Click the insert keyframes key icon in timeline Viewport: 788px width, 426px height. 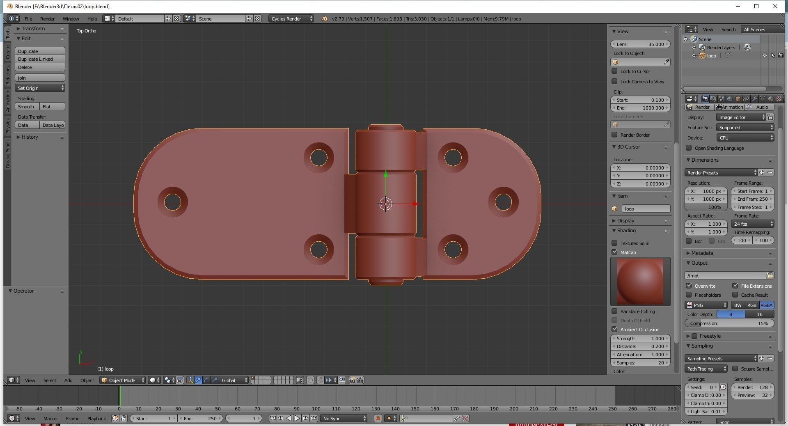[457, 418]
